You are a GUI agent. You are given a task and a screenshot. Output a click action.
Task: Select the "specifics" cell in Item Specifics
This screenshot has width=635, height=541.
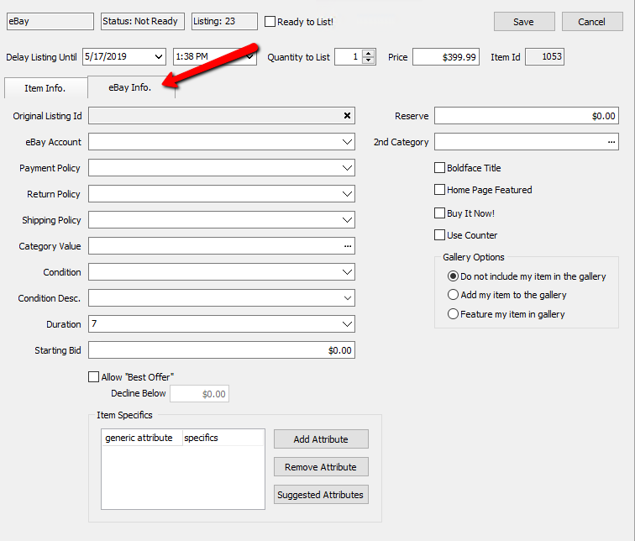pyautogui.click(x=223, y=438)
